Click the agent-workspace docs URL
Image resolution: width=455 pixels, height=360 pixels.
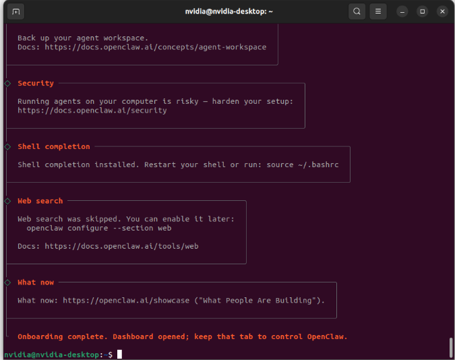[x=155, y=47]
